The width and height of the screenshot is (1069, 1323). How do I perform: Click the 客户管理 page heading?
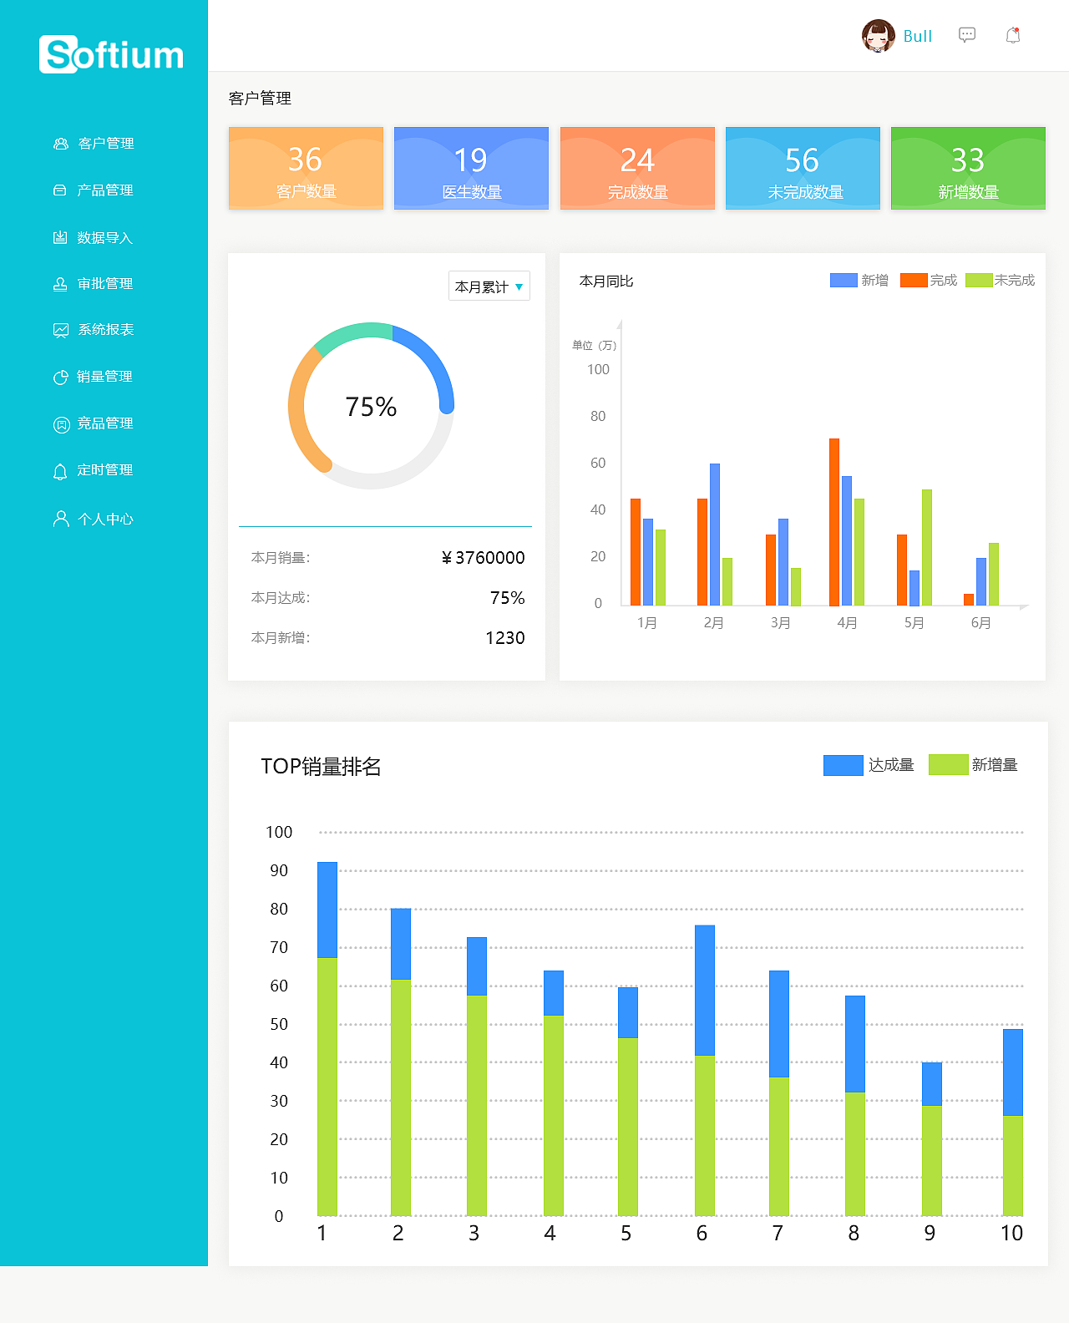pyautogui.click(x=260, y=99)
